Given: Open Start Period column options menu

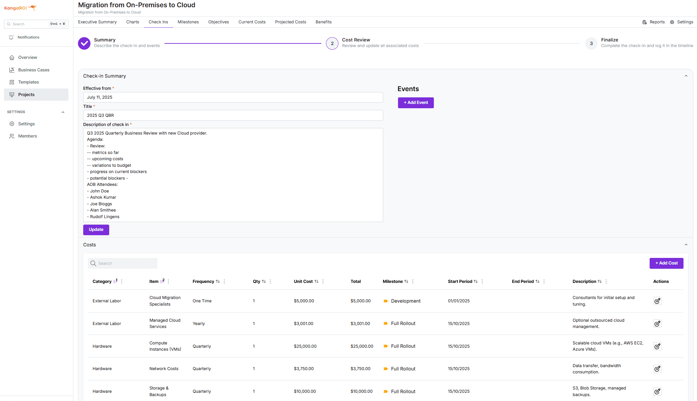Looking at the screenshot, I should click(x=482, y=282).
